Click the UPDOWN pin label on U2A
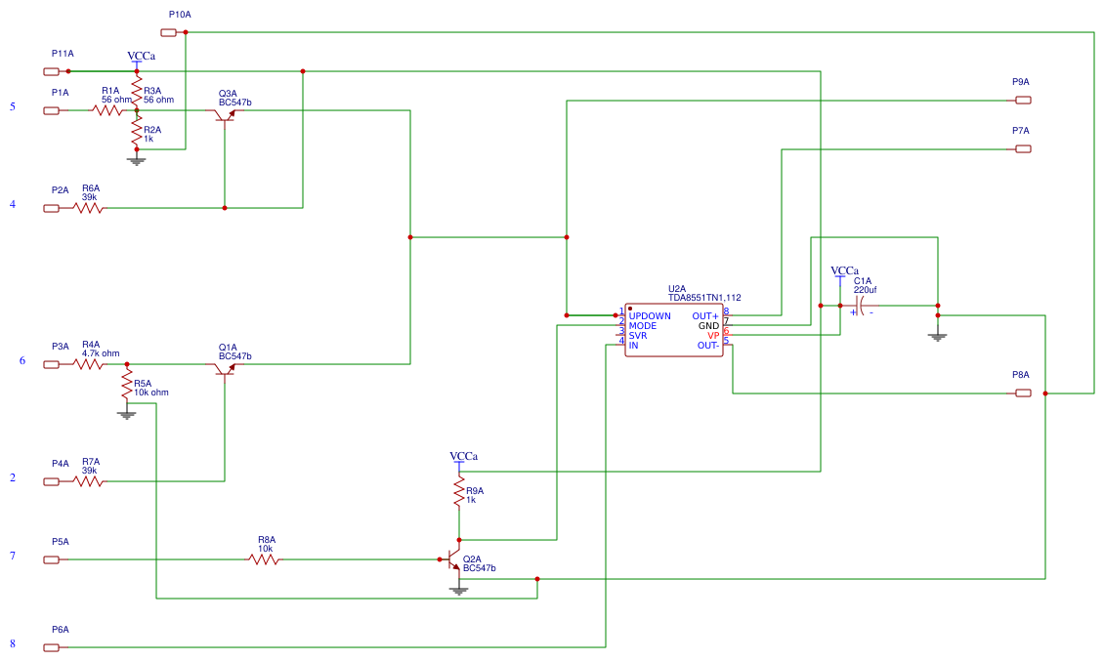This screenshot has height=661, width=1104. [649, 315]
